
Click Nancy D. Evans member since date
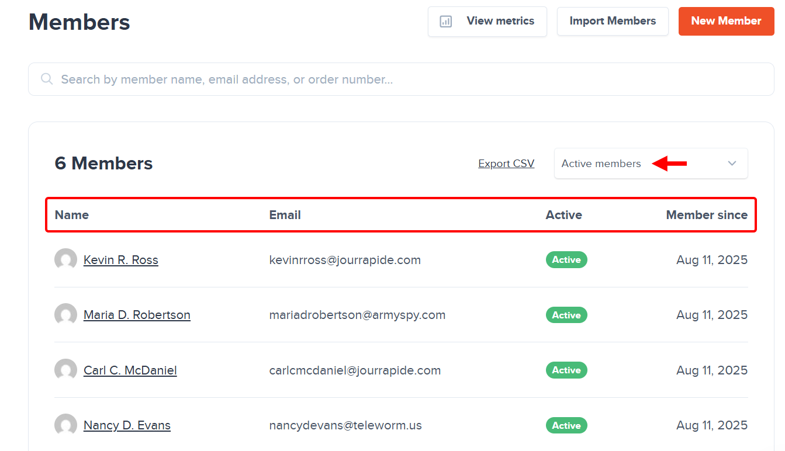tap(712, 425)
